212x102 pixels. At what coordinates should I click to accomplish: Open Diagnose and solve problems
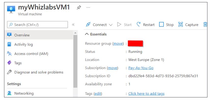(39, 72)
